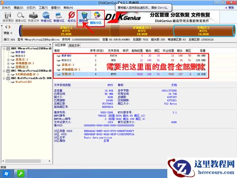237x178 pixels.
Task: Close the left tree panel with x
Action: click(x=50, y=45)
